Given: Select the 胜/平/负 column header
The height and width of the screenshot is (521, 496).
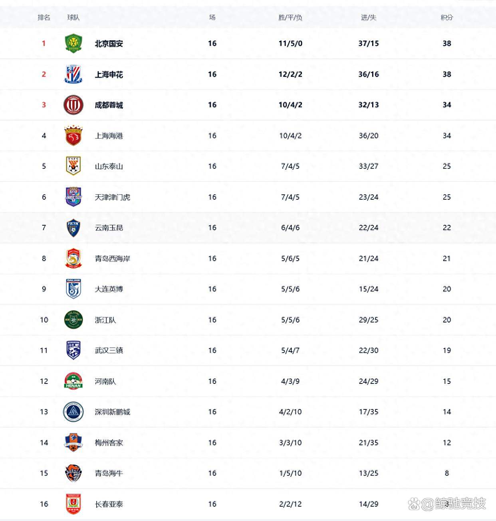Looking at the screenshot, I should [290, 18].
